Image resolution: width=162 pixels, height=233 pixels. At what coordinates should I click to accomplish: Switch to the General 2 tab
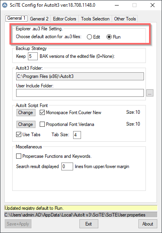tap(39, 19)
